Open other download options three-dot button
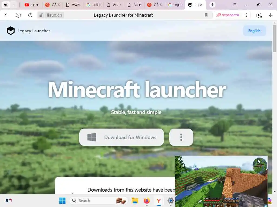Image resolution: width=277 pixels, height=207 pixels. [181, 137]
